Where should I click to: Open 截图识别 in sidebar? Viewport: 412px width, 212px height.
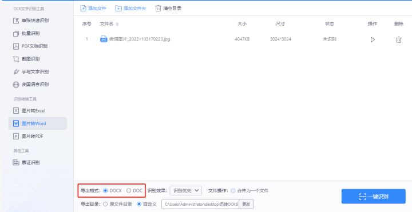tap(37, 59)
